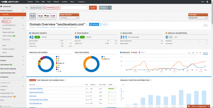Select the UK Google database
213x108 pixels.
pyautogui.click(x=40, y=16)
